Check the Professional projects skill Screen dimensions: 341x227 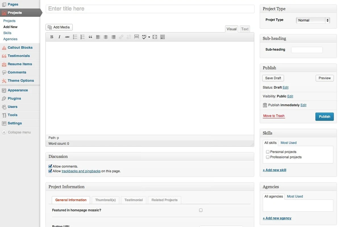click(x=268, y=157)
